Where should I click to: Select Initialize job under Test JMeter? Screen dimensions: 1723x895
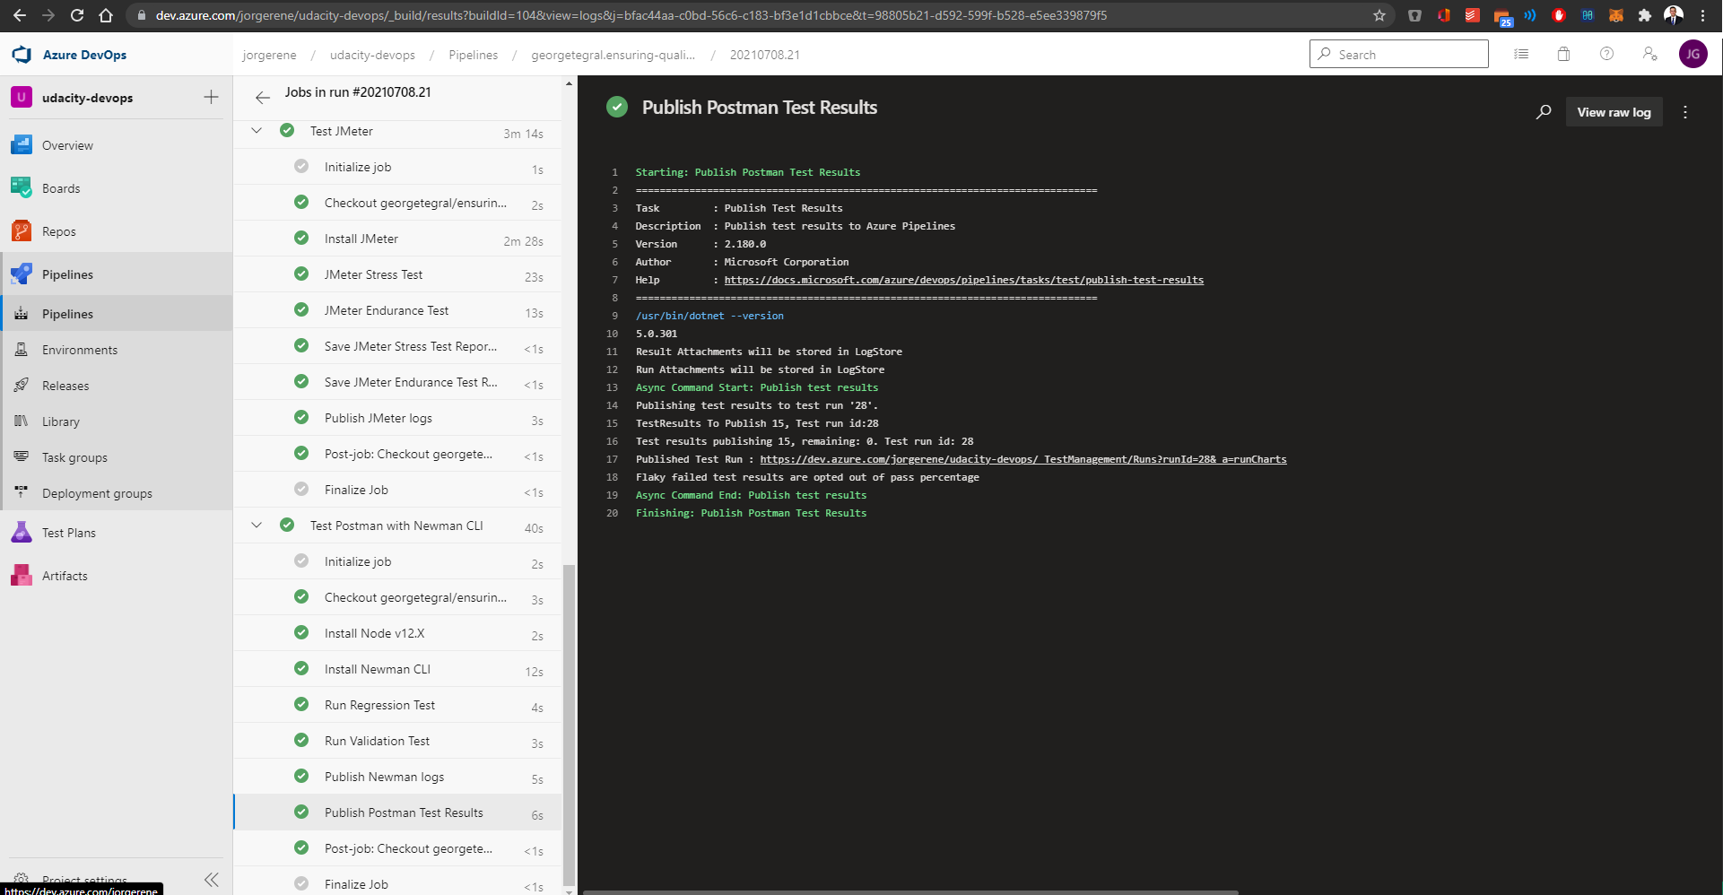[398, 167]
